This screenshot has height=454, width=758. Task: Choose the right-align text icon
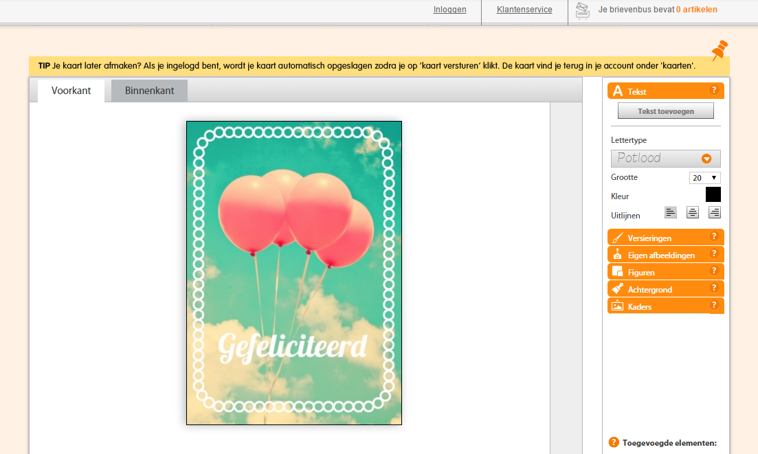tap(714, 212)
